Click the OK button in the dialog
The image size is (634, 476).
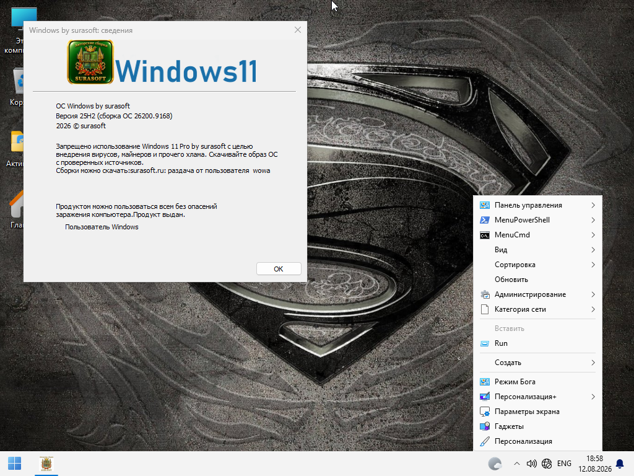(x=279, y=269)
